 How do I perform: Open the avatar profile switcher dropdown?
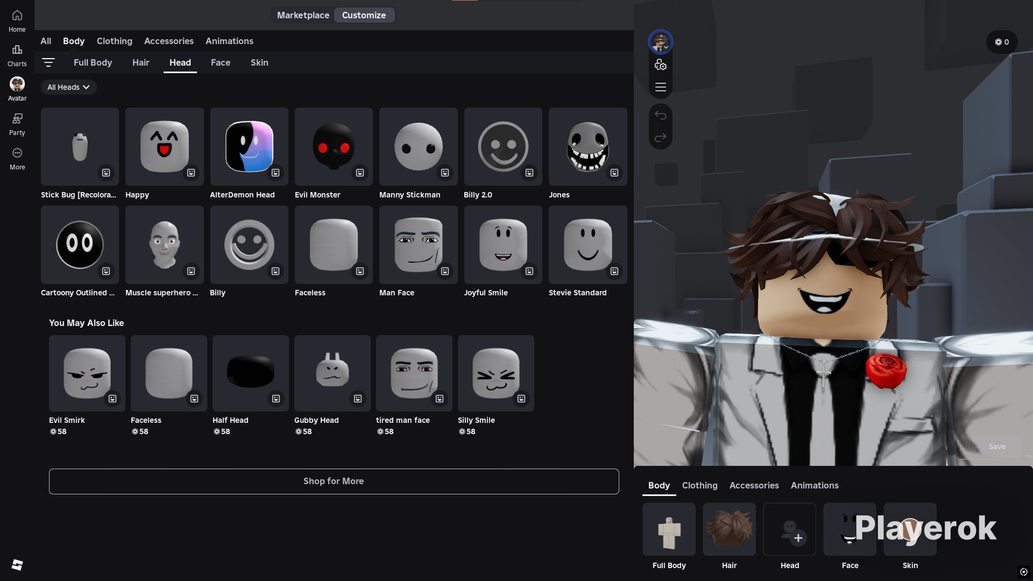pyautogui.click(x=661, y=42)
